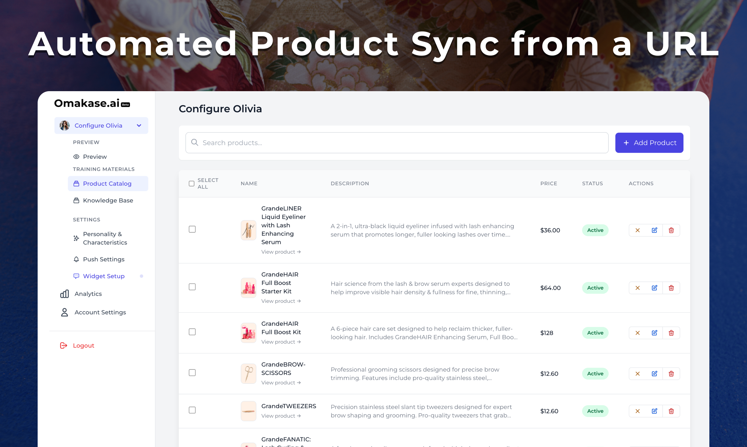Click edit icon for GrandeLINER Liquid Eyeliner row
Image resolution: width=747 pixels, height=447 pixels.
[x=654, y=230]
